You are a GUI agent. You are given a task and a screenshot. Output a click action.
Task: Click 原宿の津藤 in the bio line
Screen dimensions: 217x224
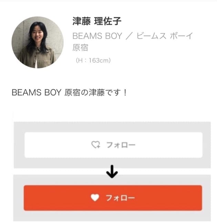[84, 92]
